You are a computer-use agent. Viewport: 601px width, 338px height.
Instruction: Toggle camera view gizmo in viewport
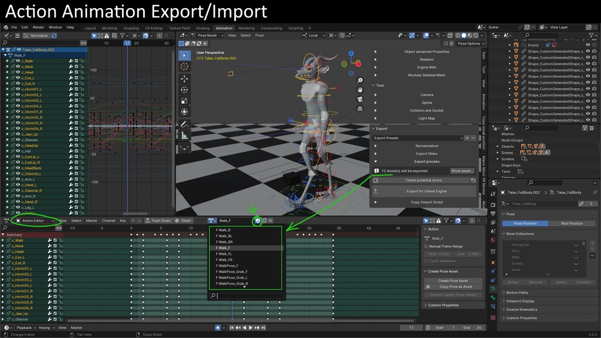[x=360, y=99]
